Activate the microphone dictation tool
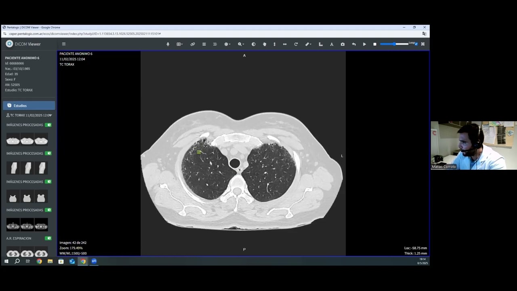Viewport: 517px width, 291px height. point(168,44)
